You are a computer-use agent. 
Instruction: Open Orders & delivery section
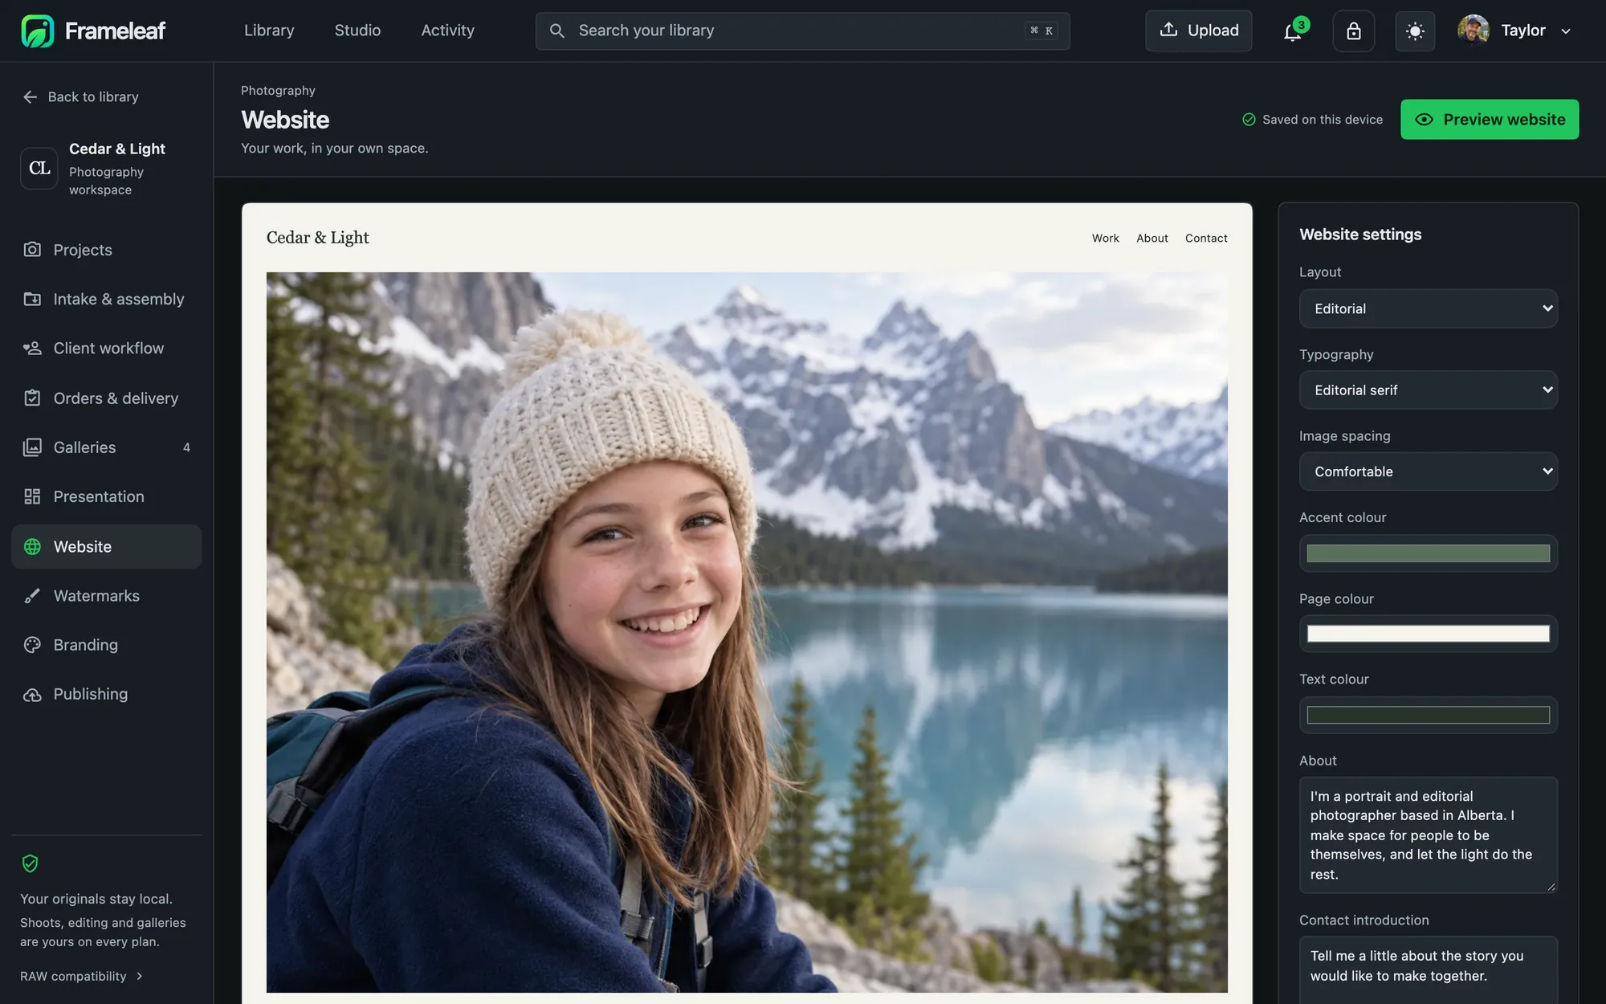click(x=106, y=398)
